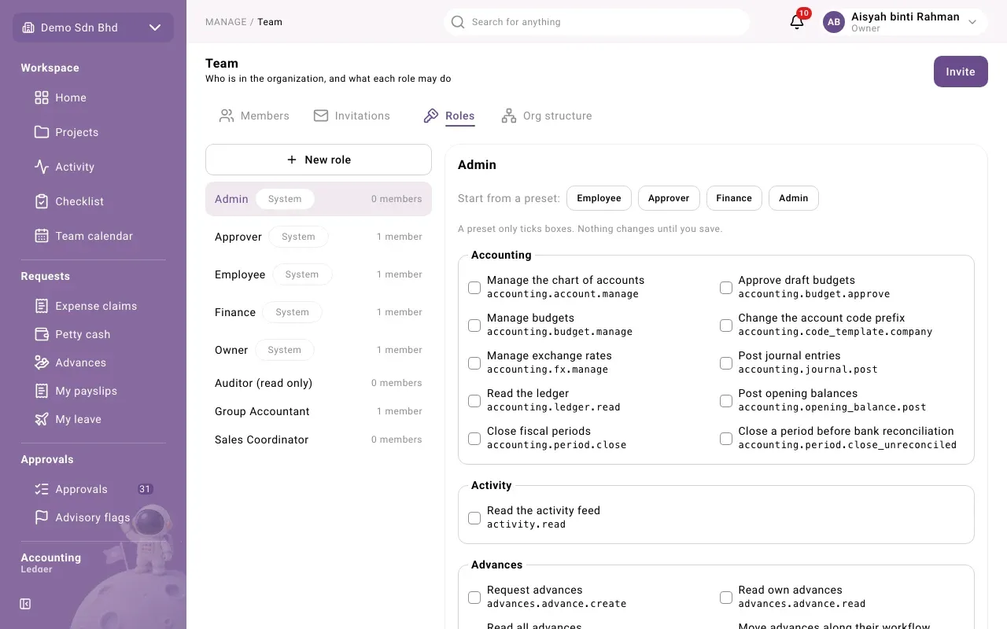Switch to the Invitations tab
The height and width of the screenshot is (629, 1007).
[352, 116]
